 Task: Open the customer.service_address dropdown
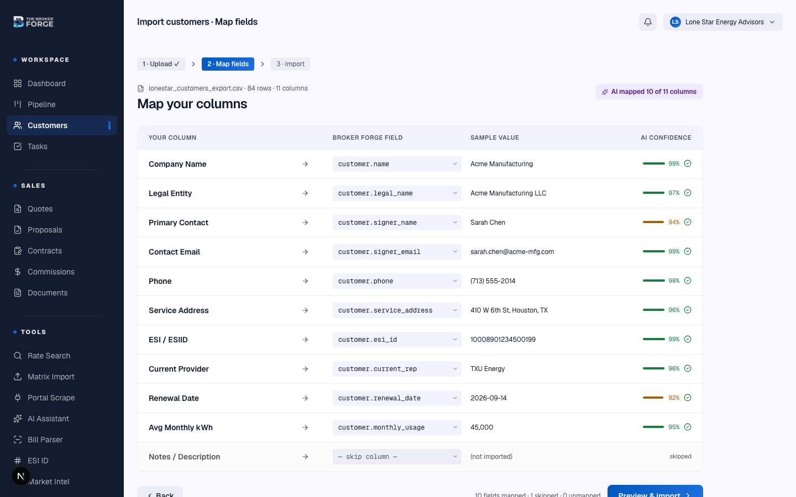[x=397, y=310]
